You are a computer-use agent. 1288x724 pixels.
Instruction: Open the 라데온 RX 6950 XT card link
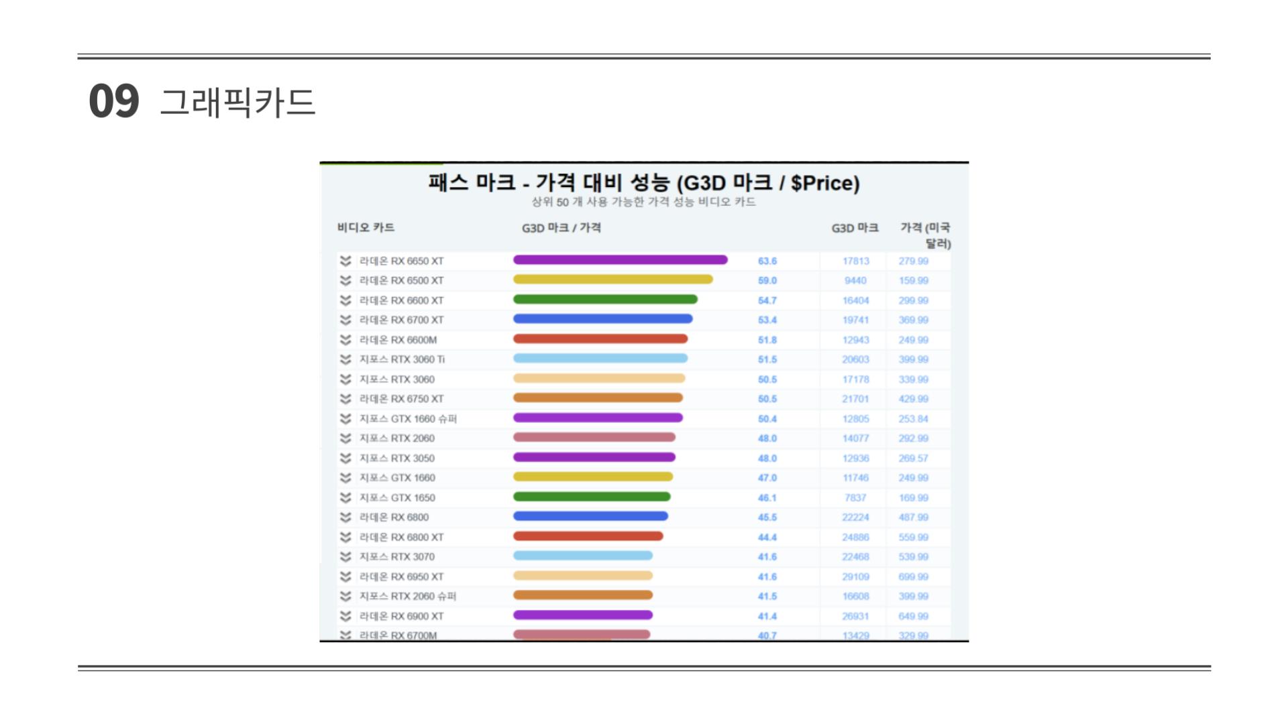tap(401, 577)
